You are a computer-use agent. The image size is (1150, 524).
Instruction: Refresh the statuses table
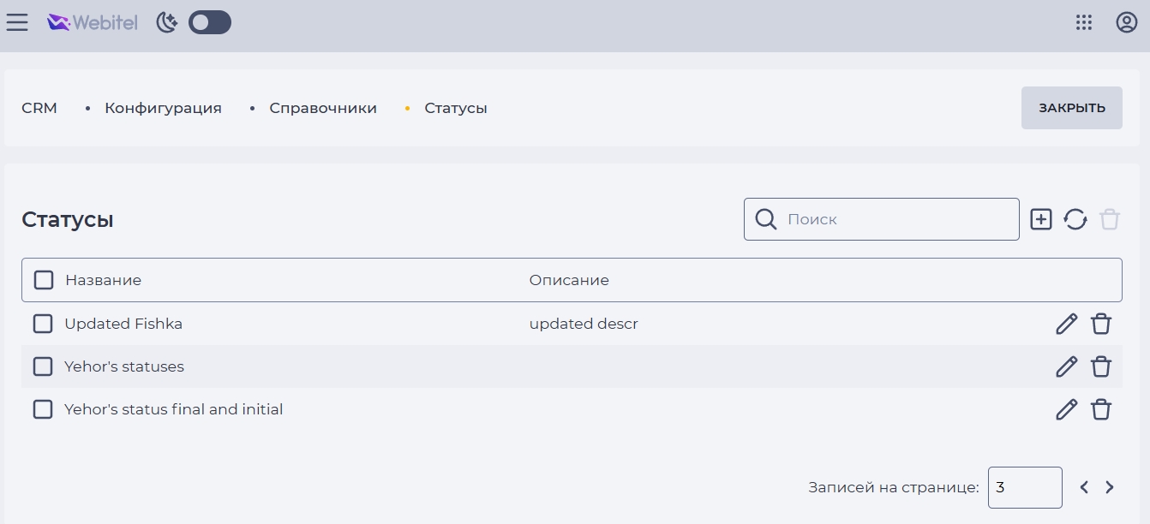tap(1075, 219)
